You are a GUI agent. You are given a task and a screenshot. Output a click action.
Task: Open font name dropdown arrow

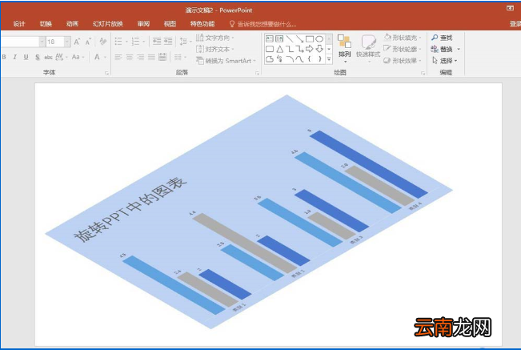(x=42, y=42)
